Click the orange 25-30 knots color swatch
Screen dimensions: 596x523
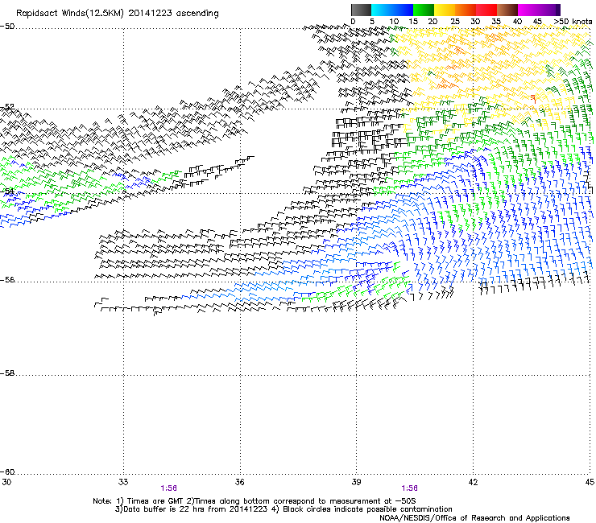click(466, 10)
